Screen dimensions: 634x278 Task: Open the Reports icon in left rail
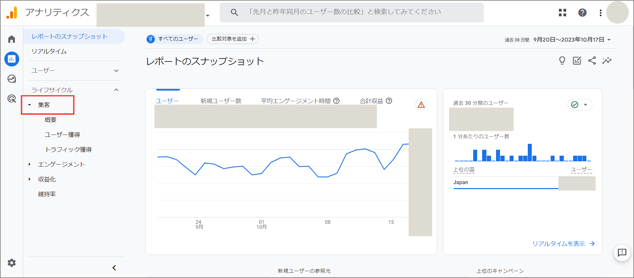pos(12,59)
